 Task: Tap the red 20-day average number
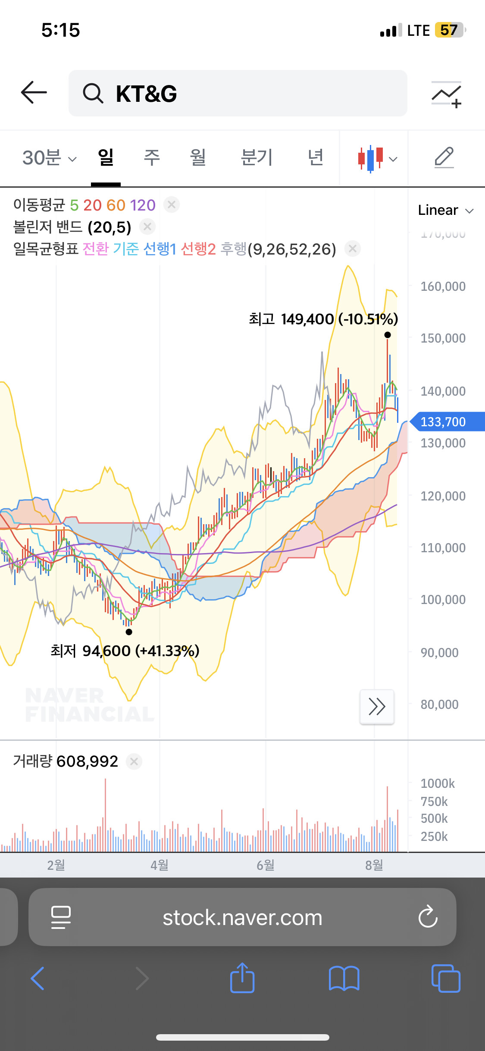(92, 205)
